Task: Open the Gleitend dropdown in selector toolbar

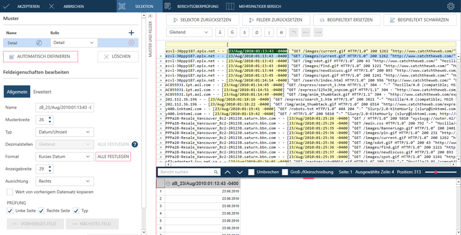Action: [189, 32]
